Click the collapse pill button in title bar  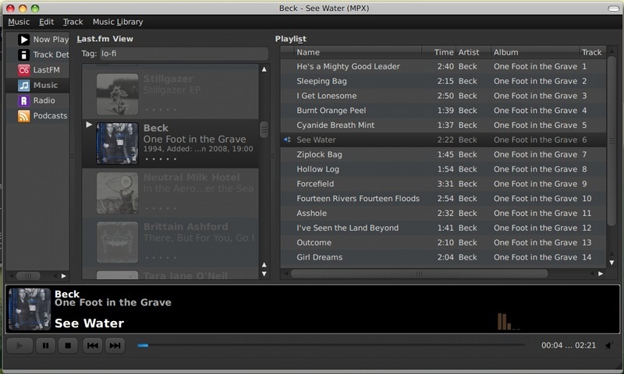pos(613,9)
